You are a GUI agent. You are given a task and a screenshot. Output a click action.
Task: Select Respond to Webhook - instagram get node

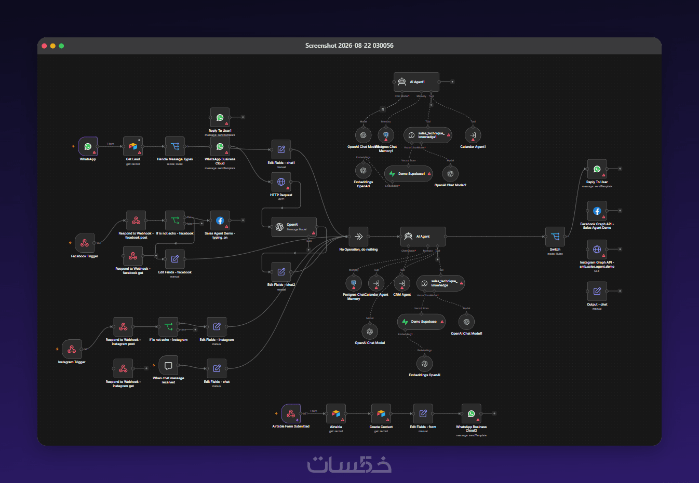pos(123,368)
